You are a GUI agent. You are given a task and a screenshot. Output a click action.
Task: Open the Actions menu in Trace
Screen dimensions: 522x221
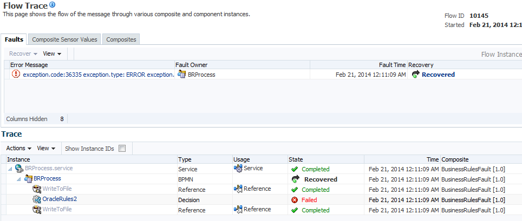tap(18, 148)
